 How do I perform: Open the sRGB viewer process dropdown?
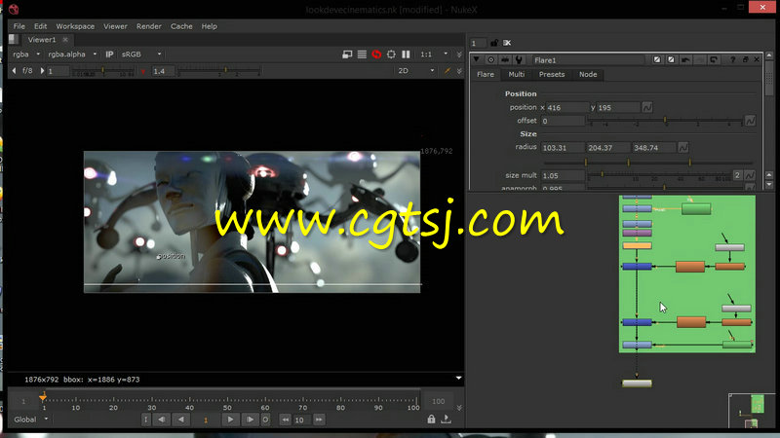pyautogui.click(x=141, y=55)
